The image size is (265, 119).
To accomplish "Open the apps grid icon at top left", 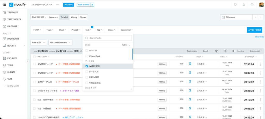I will pyautogui.click(x=4, y=5).
